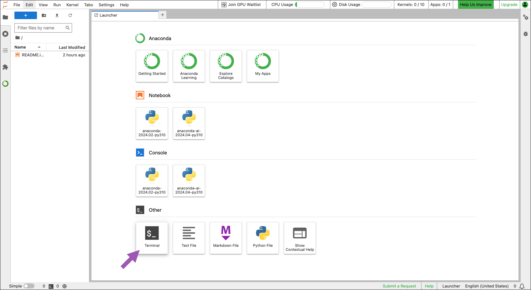This screenshot has width=531, height=290.
Task: Click Kernels: 0 / 10 indicator
Action: pyautogui.click(x=411, y=4)
